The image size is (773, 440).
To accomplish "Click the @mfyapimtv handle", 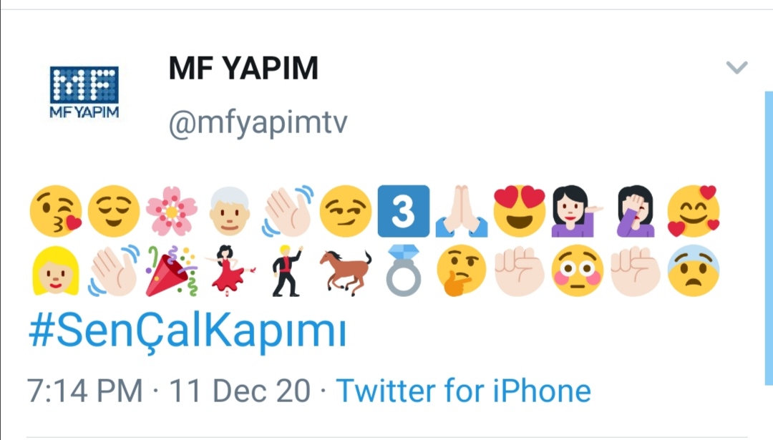I will (258, 122).
